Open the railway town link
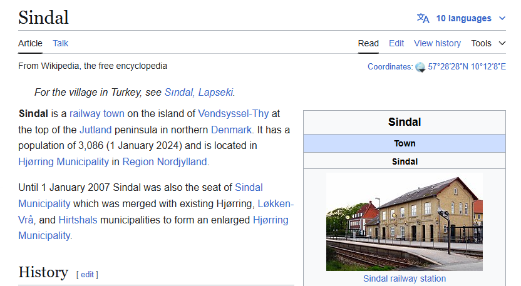Viewport: 521px width, 286px height. pyautogui.click(x=96, y=113)
